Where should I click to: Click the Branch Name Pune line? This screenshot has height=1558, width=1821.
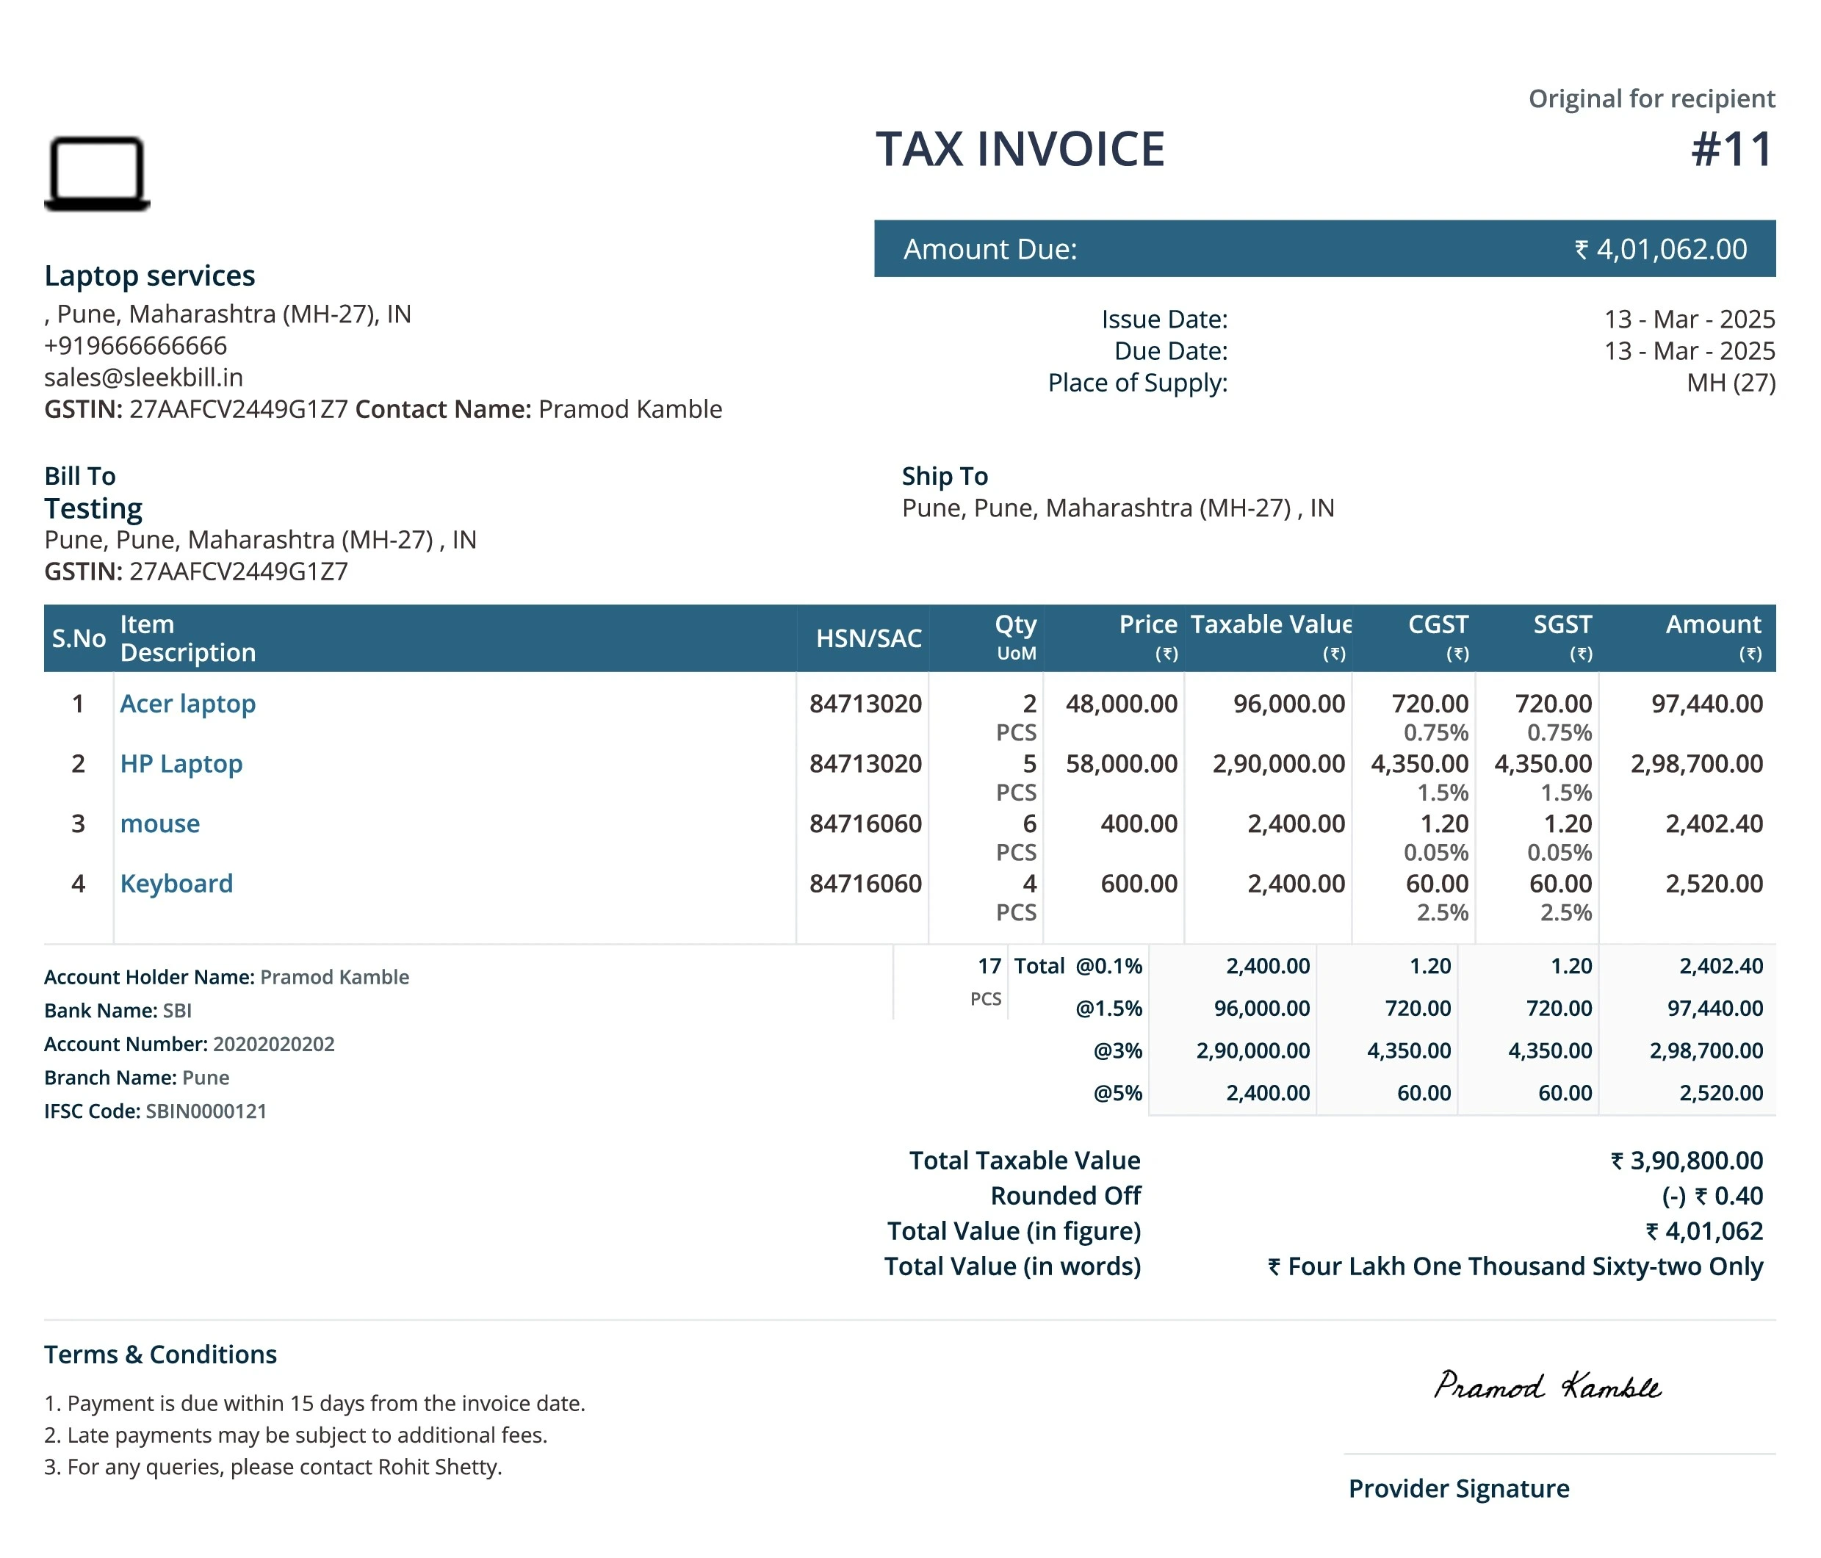coord(136,1078)
